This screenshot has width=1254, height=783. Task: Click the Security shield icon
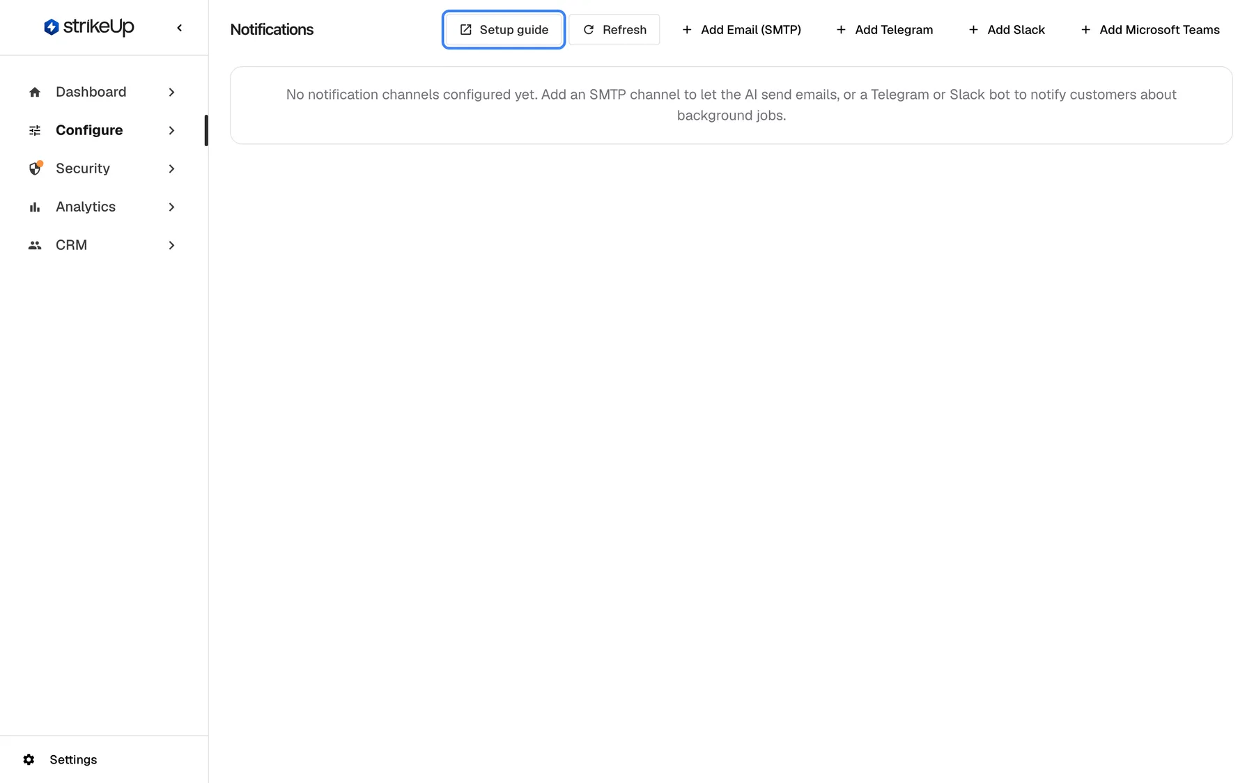click(35, 168)
